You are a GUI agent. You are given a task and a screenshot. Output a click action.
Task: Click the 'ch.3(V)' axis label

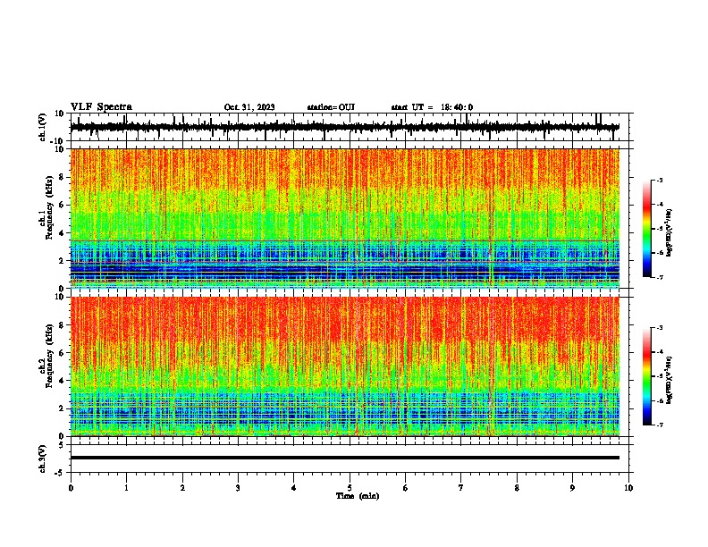(43, 459)
